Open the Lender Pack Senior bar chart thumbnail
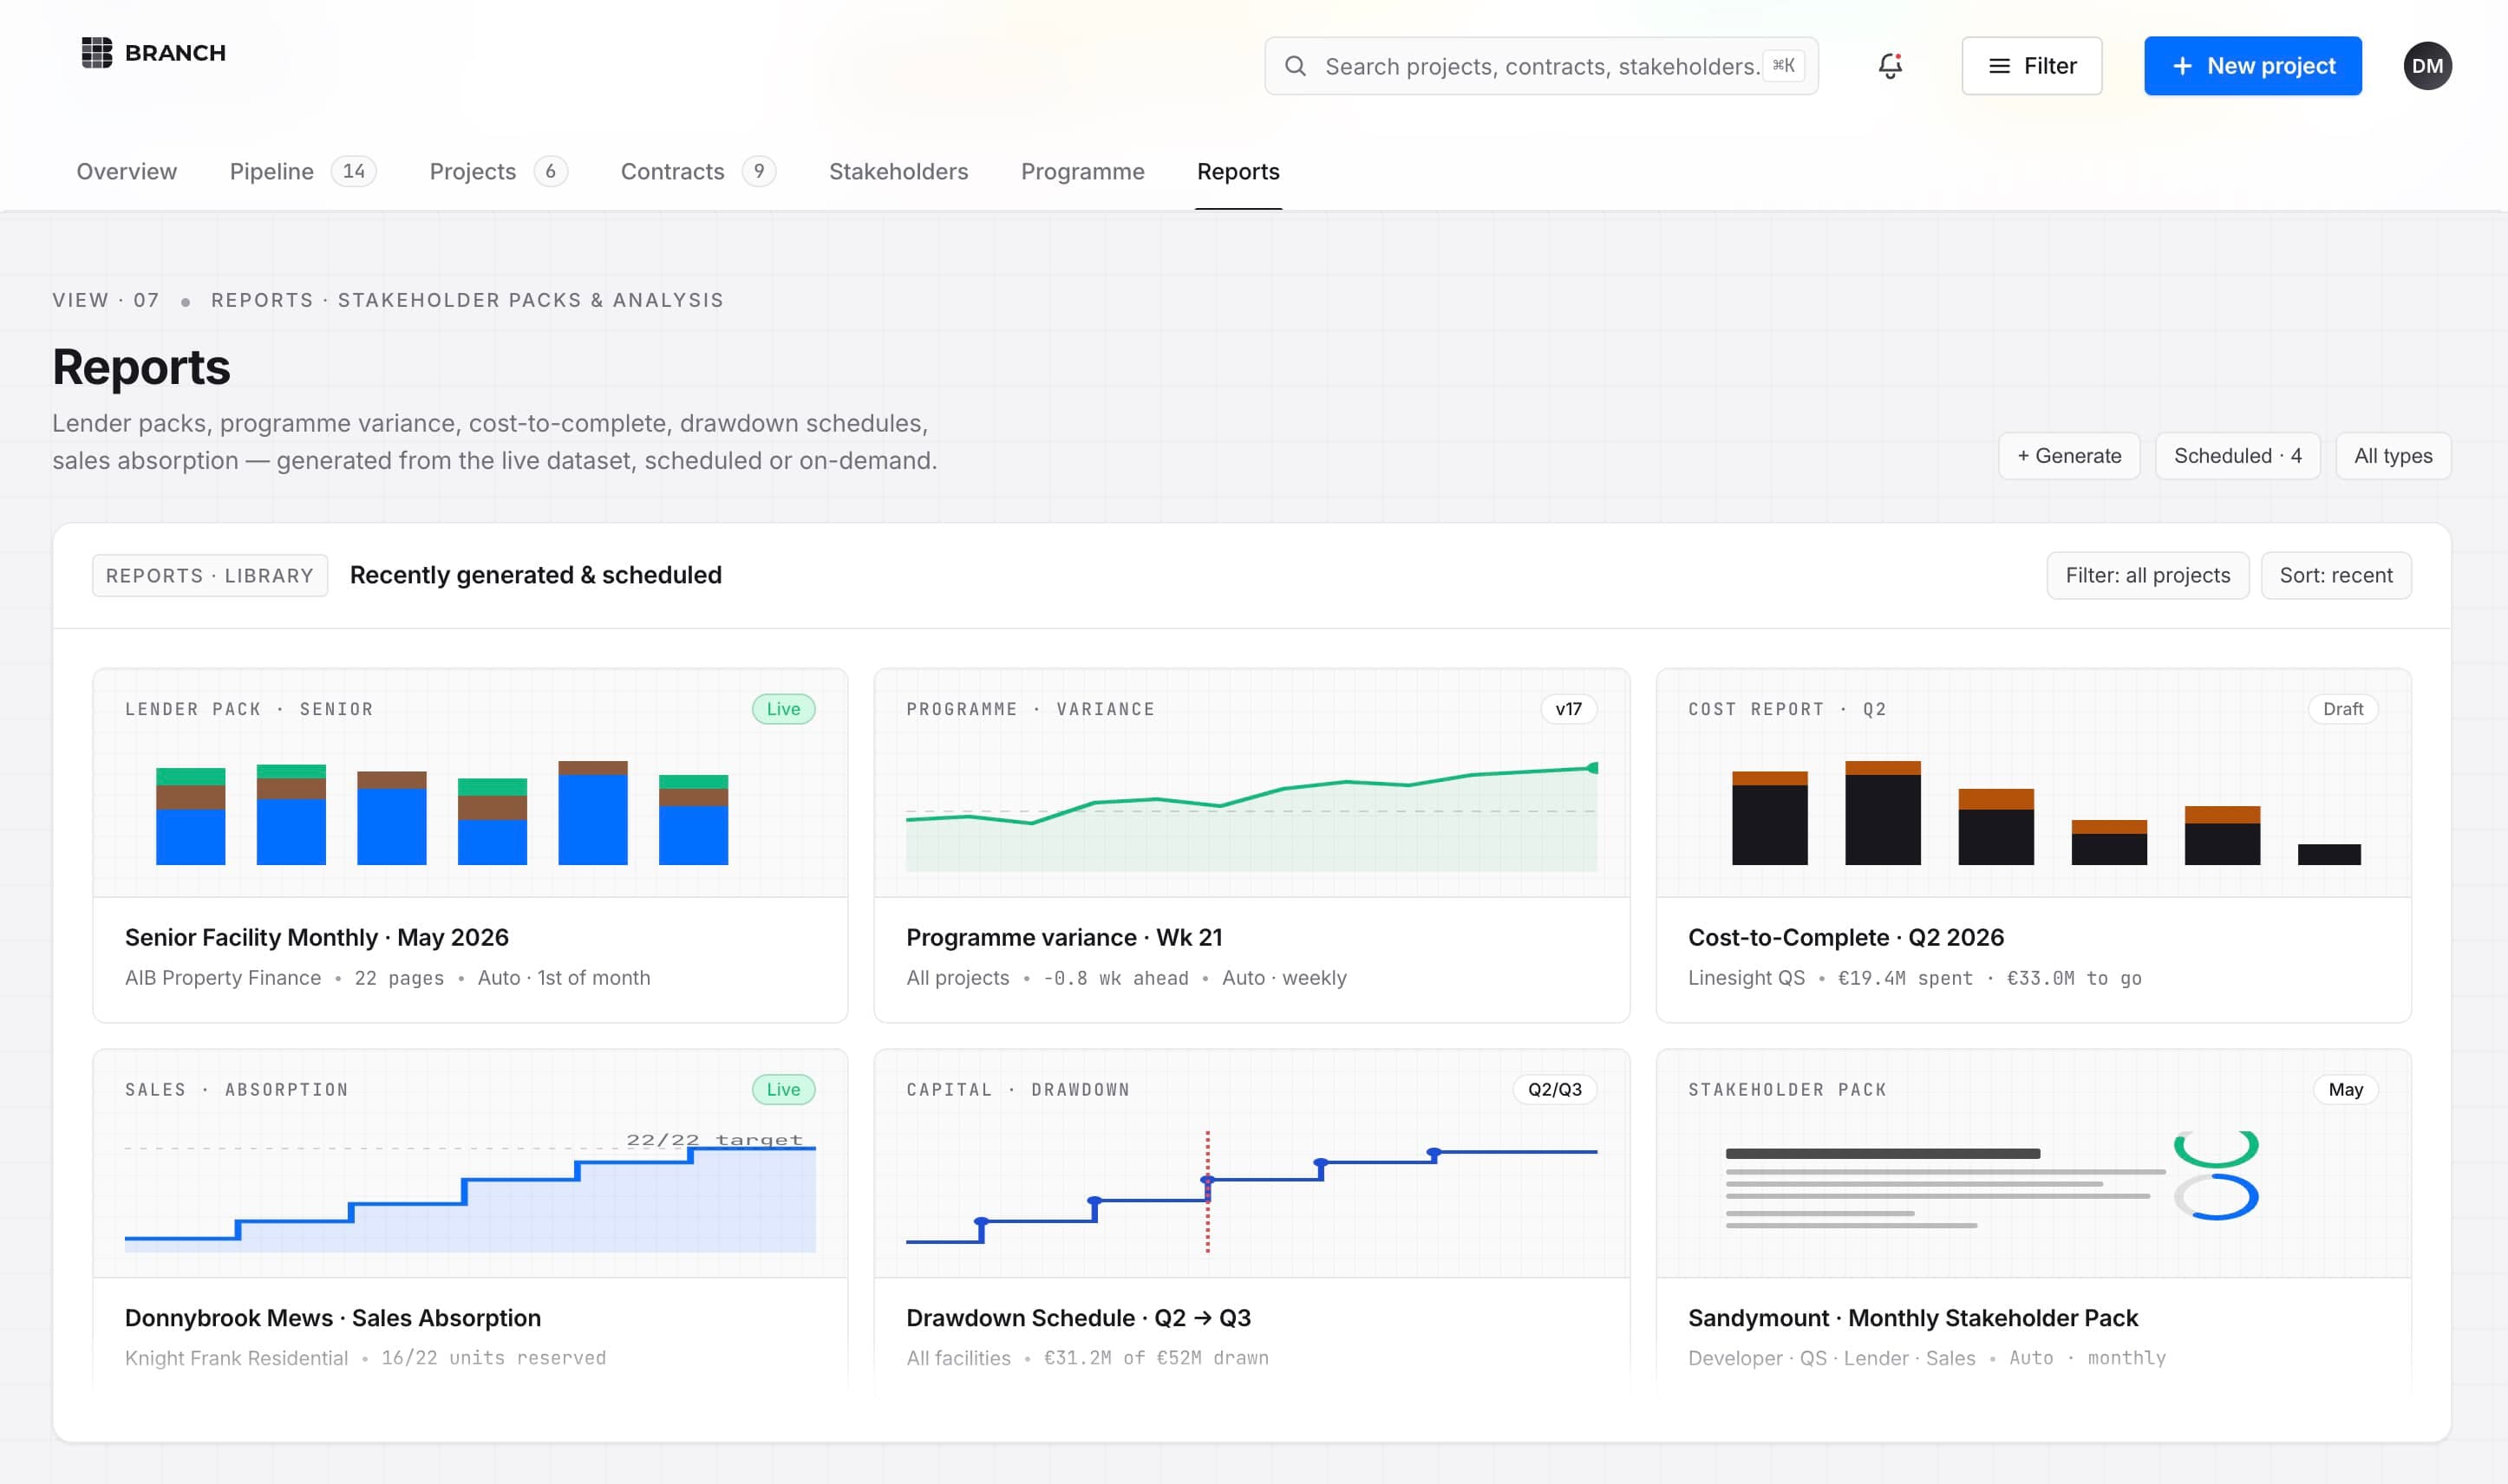This screenshot has width=2508, height=1484. click(x=470, y=783)
